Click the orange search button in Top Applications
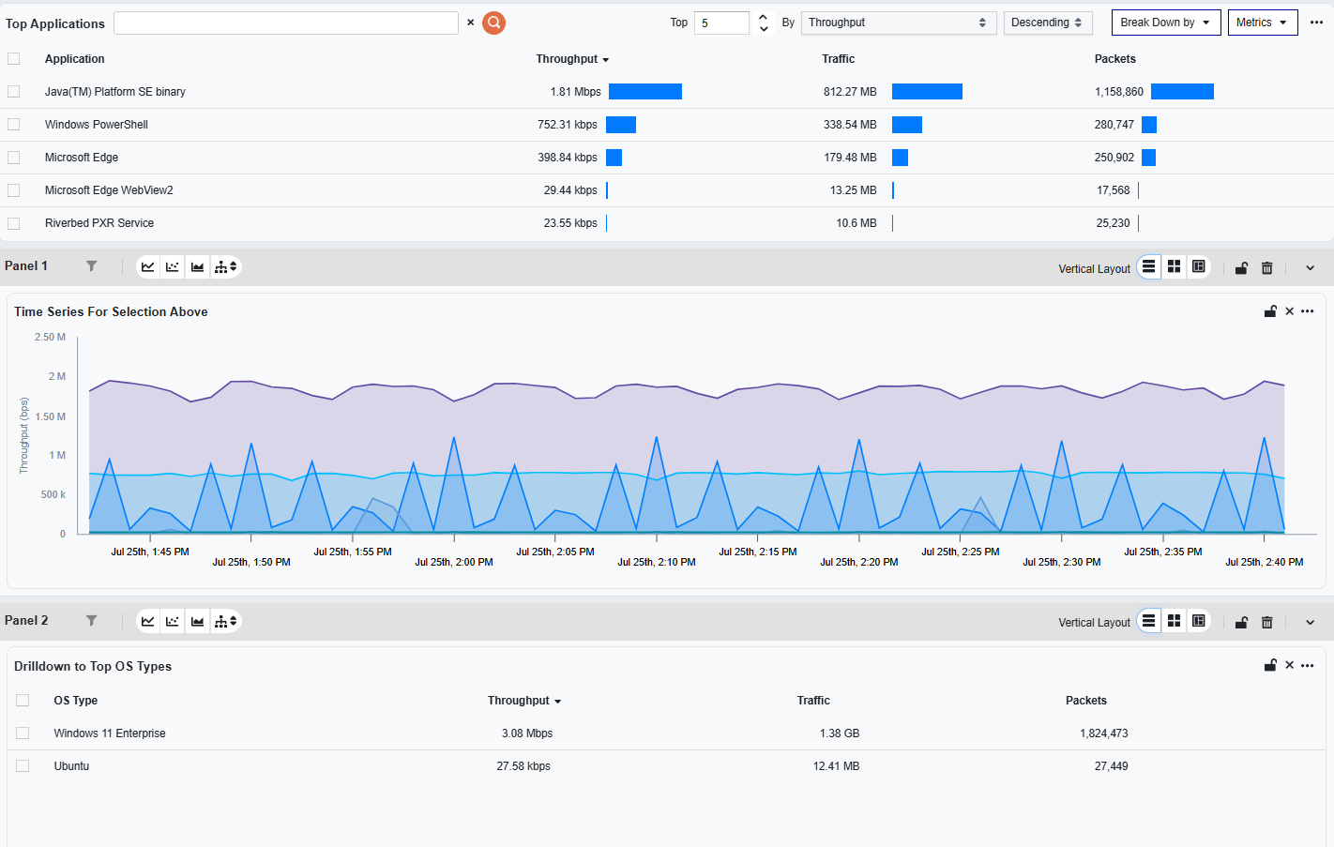The image size is (1334, 847). (x=493, y=23)
